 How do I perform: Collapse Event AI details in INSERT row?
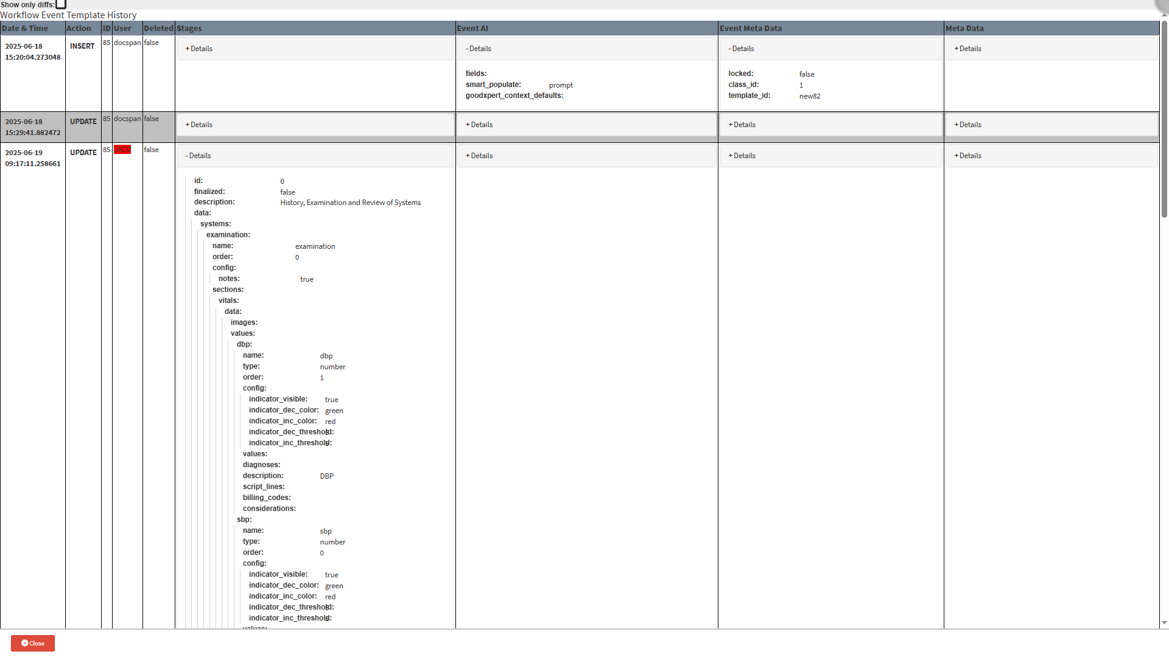point(479,49)
